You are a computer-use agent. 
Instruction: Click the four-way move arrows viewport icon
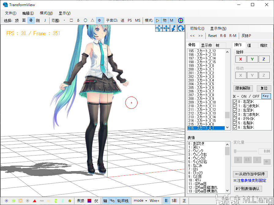pos(166,28)
